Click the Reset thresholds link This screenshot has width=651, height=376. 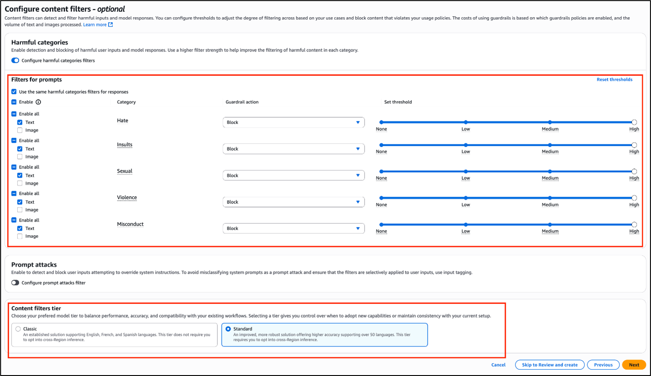click(x=615, y=79)
